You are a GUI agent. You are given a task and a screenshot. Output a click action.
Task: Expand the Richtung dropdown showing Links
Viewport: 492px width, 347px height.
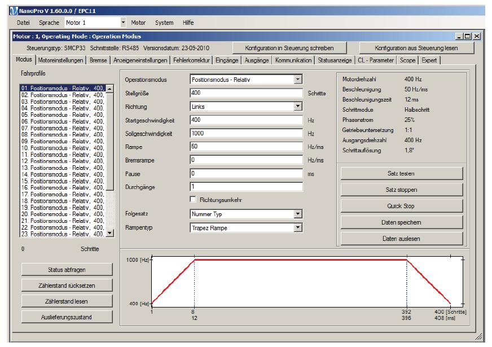click(x=298, y=106)
